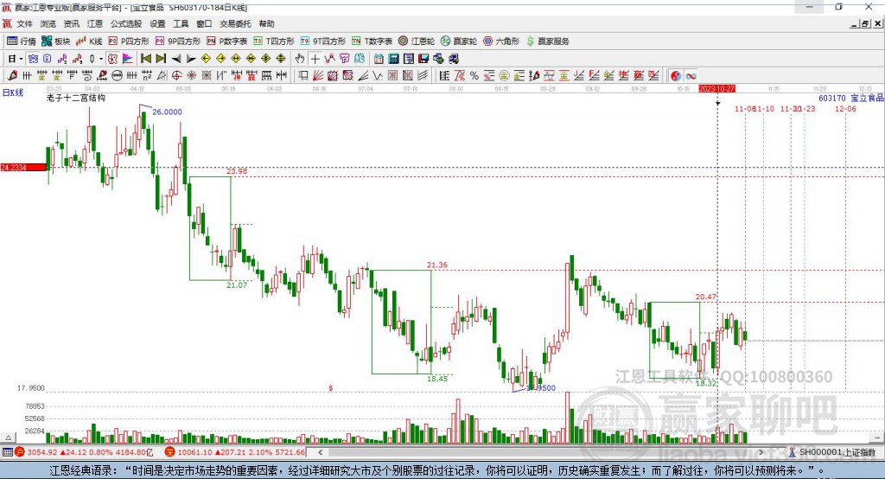Click SH000001 上证指数 in status bar
The image size is (885, 479).
837,452
